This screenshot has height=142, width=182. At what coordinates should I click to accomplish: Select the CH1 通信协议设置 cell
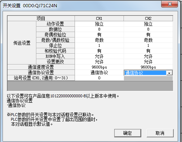pos(99,72)
